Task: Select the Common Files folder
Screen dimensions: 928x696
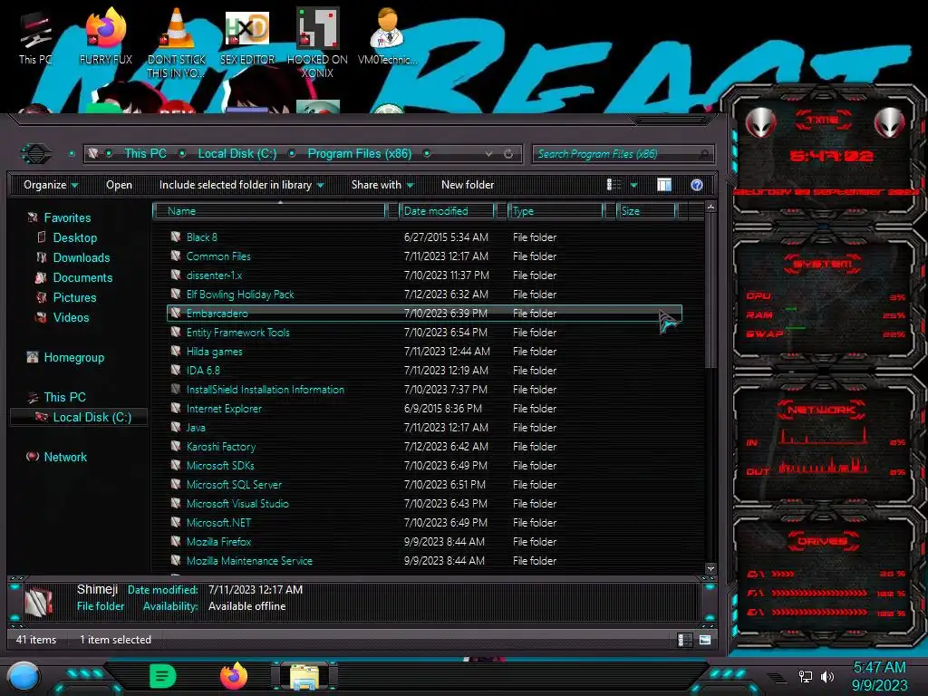Action: pos(424,256)
